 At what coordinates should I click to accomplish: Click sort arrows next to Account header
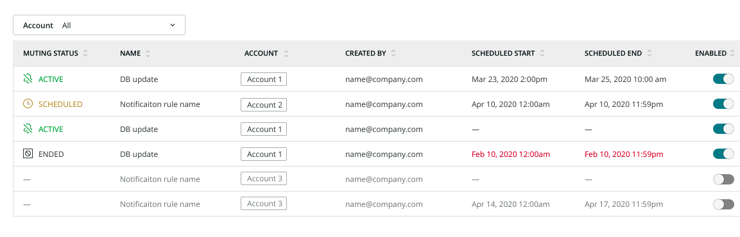pos(286,53)
